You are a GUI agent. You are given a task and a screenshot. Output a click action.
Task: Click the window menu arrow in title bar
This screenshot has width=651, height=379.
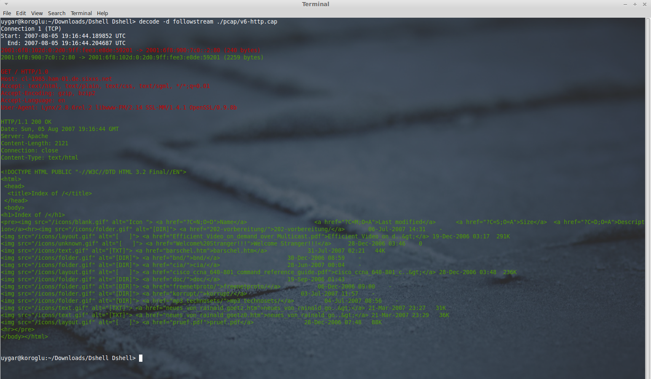[x=6, y=4]
